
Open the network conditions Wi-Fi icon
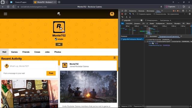(x=122, y=17)
